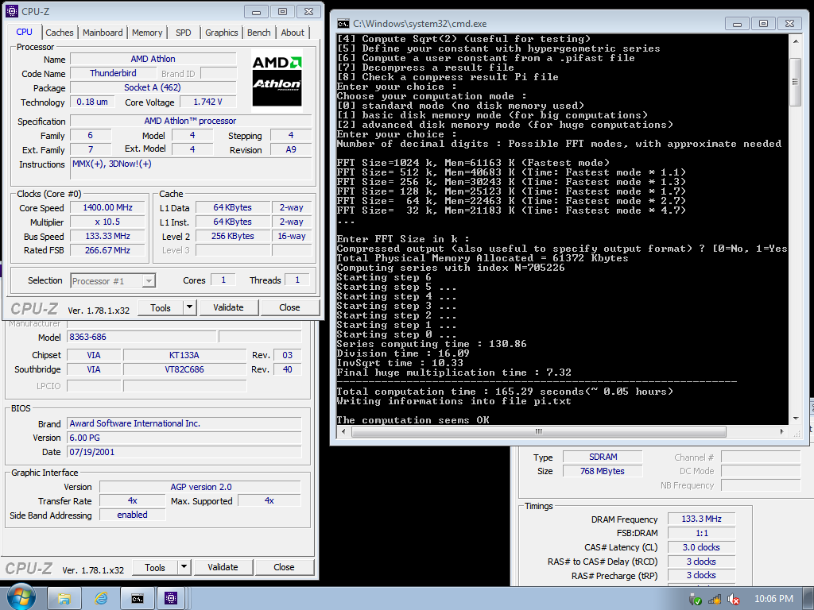Show the About tab
Image resolution: width=814 pixels, height=610 pixels.
(293, 32)
